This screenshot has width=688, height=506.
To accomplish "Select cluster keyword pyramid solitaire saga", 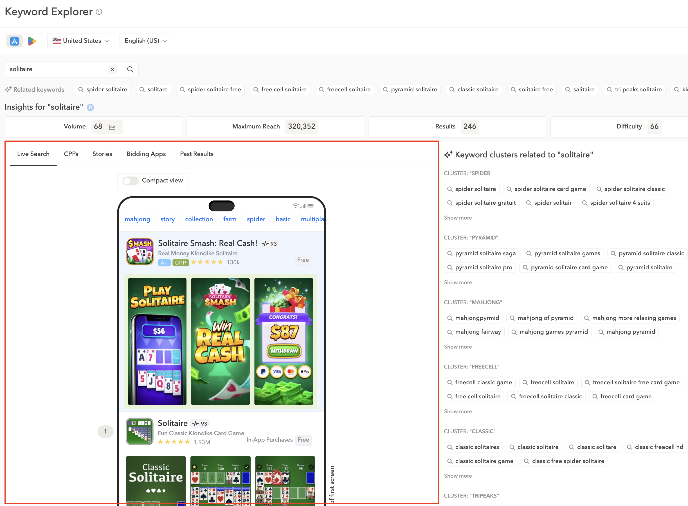I will 482,254.
